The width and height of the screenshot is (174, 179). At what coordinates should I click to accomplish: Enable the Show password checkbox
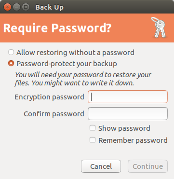click(x=93, y=128)
